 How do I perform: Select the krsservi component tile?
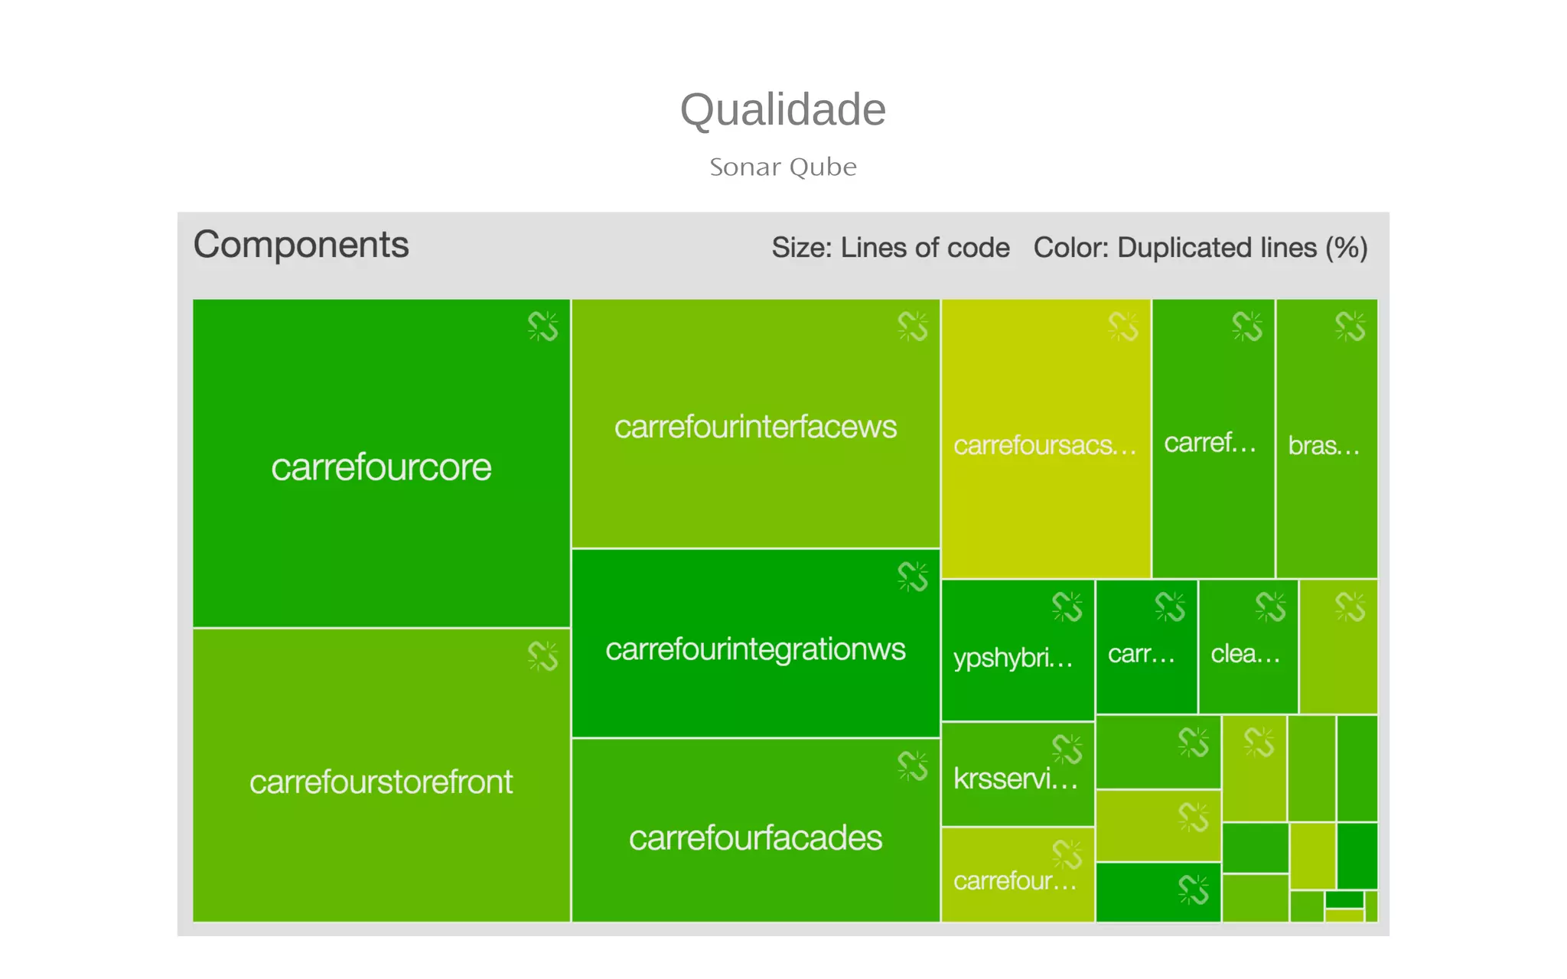[1015, 779]
